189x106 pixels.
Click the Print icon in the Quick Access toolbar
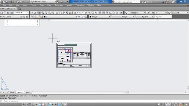pyautogui.click(x=18, y=2)
